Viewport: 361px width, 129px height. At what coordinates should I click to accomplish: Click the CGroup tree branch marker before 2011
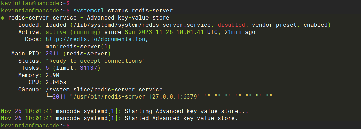click(x=49, y=96)
